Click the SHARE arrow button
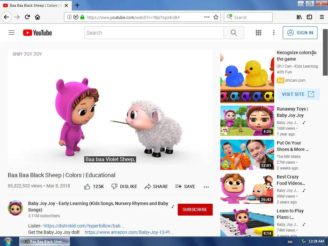Viewport: 328px width, 246px height. coord(156,186)
